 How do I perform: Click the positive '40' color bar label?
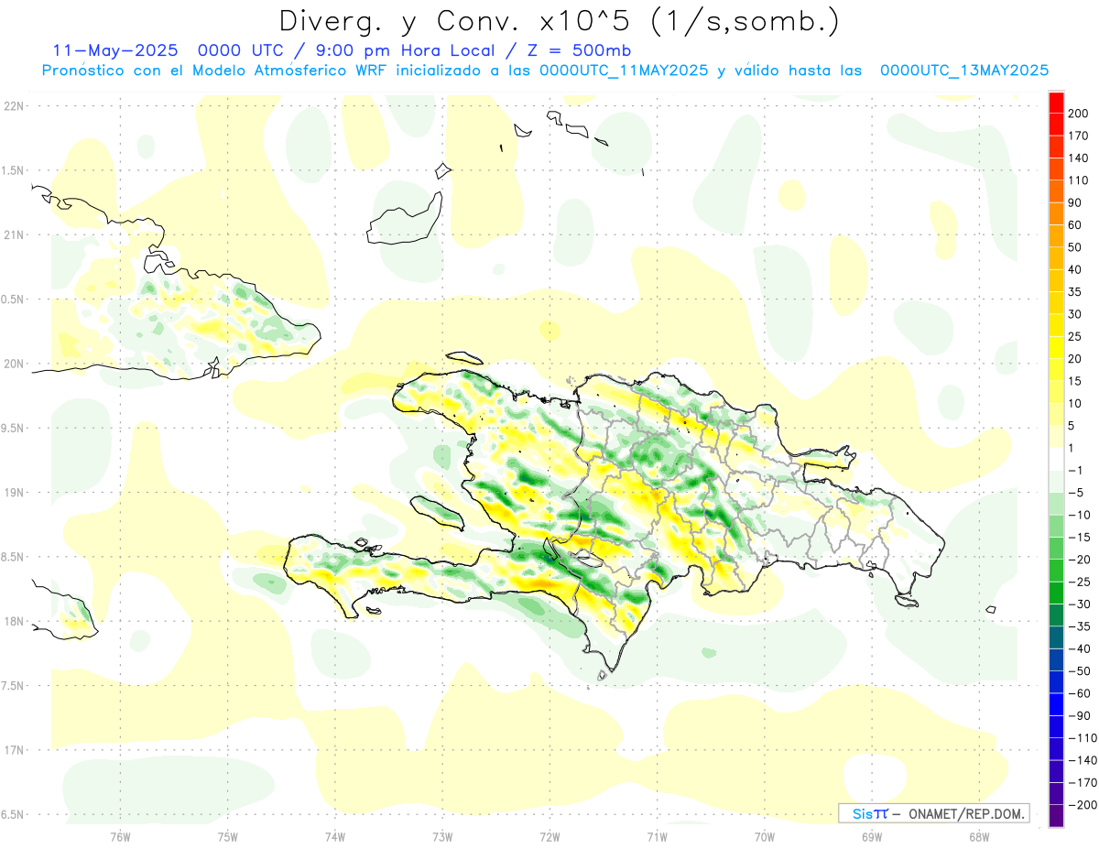(1075, 269)
